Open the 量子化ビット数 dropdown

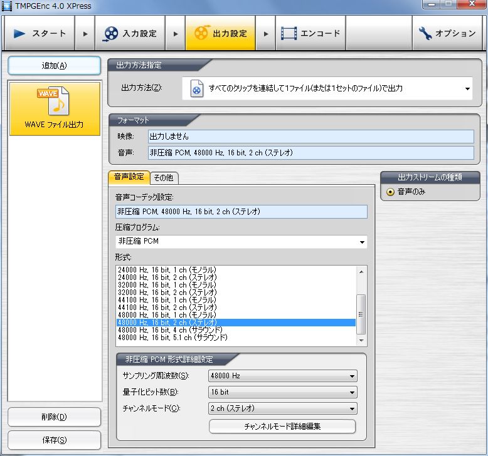283,392
